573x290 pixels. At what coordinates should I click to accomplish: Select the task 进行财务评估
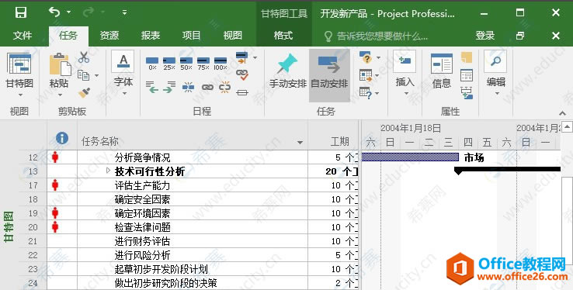[142, 241]
